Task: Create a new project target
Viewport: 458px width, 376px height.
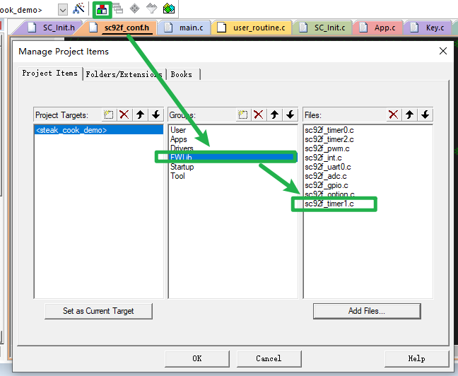Action: pyautogui.click(x=109, y=114)
